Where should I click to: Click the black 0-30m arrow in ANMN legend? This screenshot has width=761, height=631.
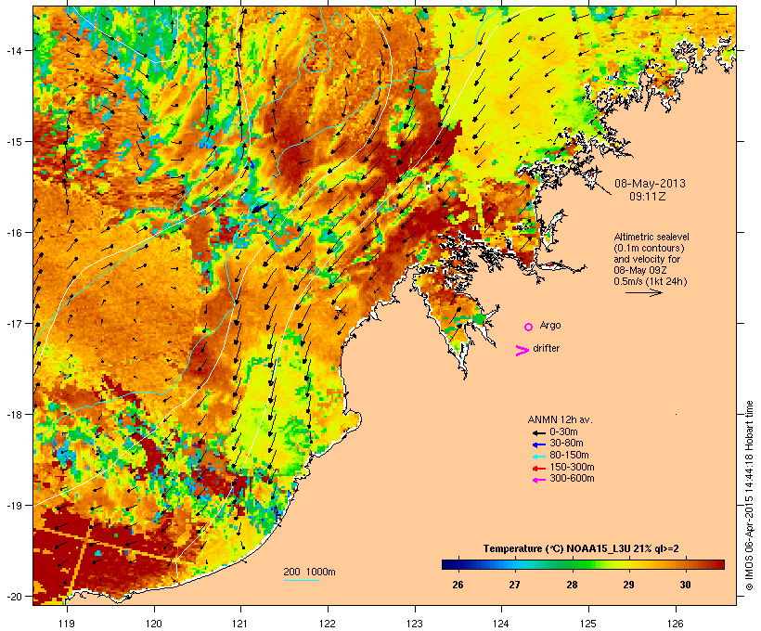pyautogui.click(x=538, y=432)
